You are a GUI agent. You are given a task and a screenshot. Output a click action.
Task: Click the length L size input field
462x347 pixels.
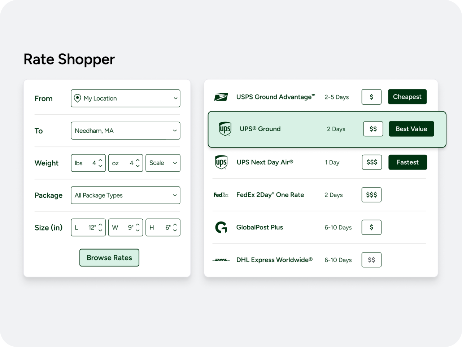click(x=88, y=227)
